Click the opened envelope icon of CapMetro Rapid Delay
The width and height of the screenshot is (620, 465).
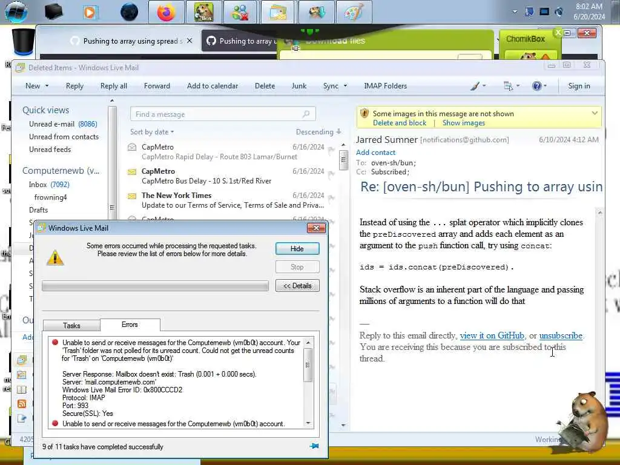132,148
